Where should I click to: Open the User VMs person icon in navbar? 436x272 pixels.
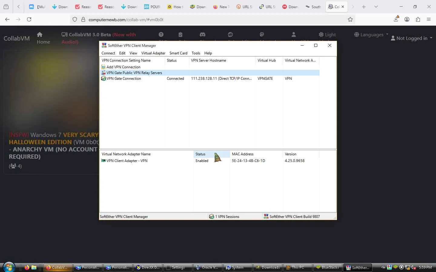pyautogui.click(x=293, y=34)
